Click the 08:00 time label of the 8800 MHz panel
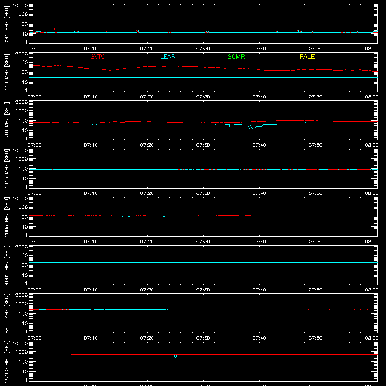 pyautogui.click(x=372, y=338)
